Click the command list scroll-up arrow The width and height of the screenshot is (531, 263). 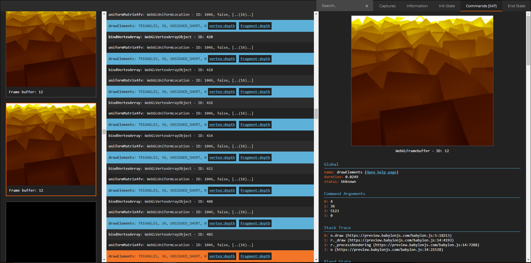316,14
